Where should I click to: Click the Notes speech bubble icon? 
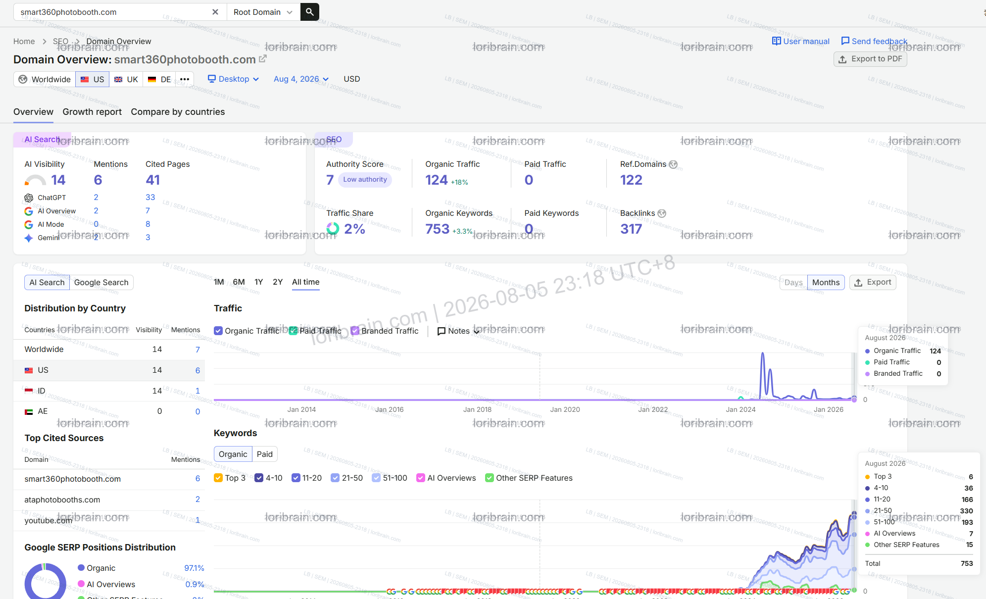(x=442, y=331)
